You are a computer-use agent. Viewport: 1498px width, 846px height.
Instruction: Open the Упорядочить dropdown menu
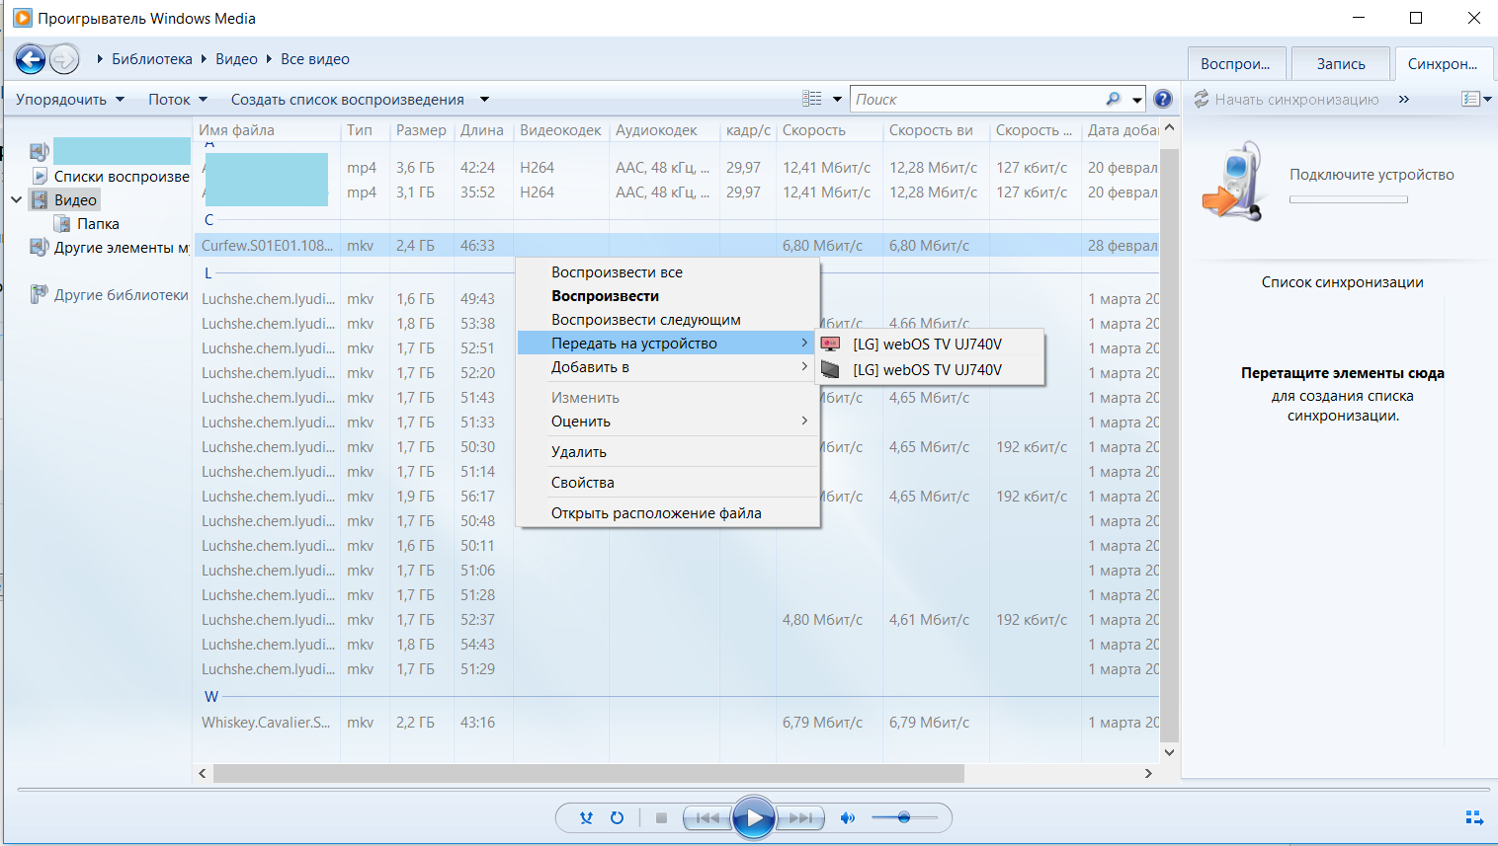point(69,99)
